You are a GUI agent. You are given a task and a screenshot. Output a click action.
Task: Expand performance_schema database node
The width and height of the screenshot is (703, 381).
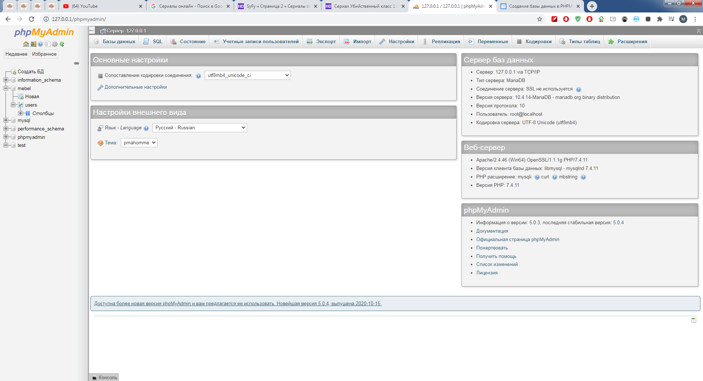coord(5,129)
